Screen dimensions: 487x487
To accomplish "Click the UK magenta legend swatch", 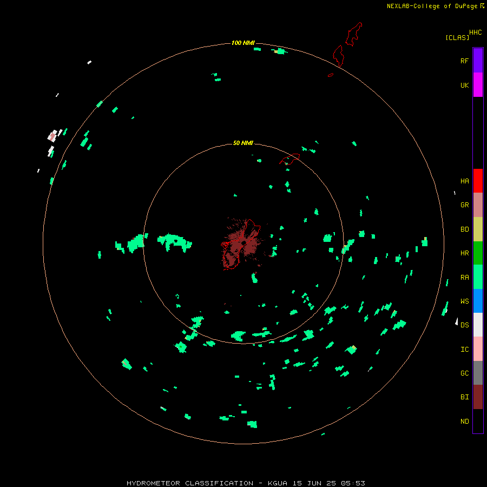I will coord(478,85).
